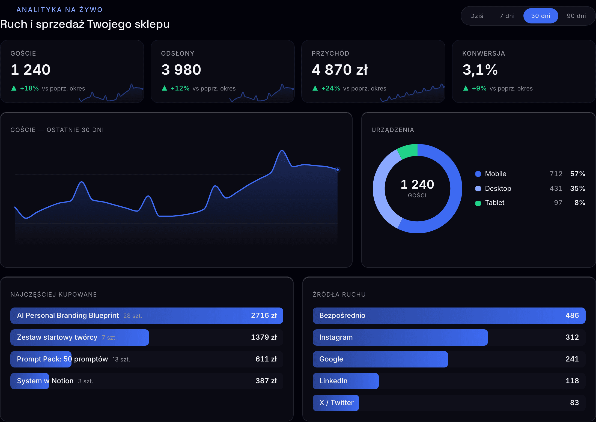Image resolution: width=596 pixels, height=422 pixels.
Task: Click the 35% Desktop share value
Action: coord(578,189)
